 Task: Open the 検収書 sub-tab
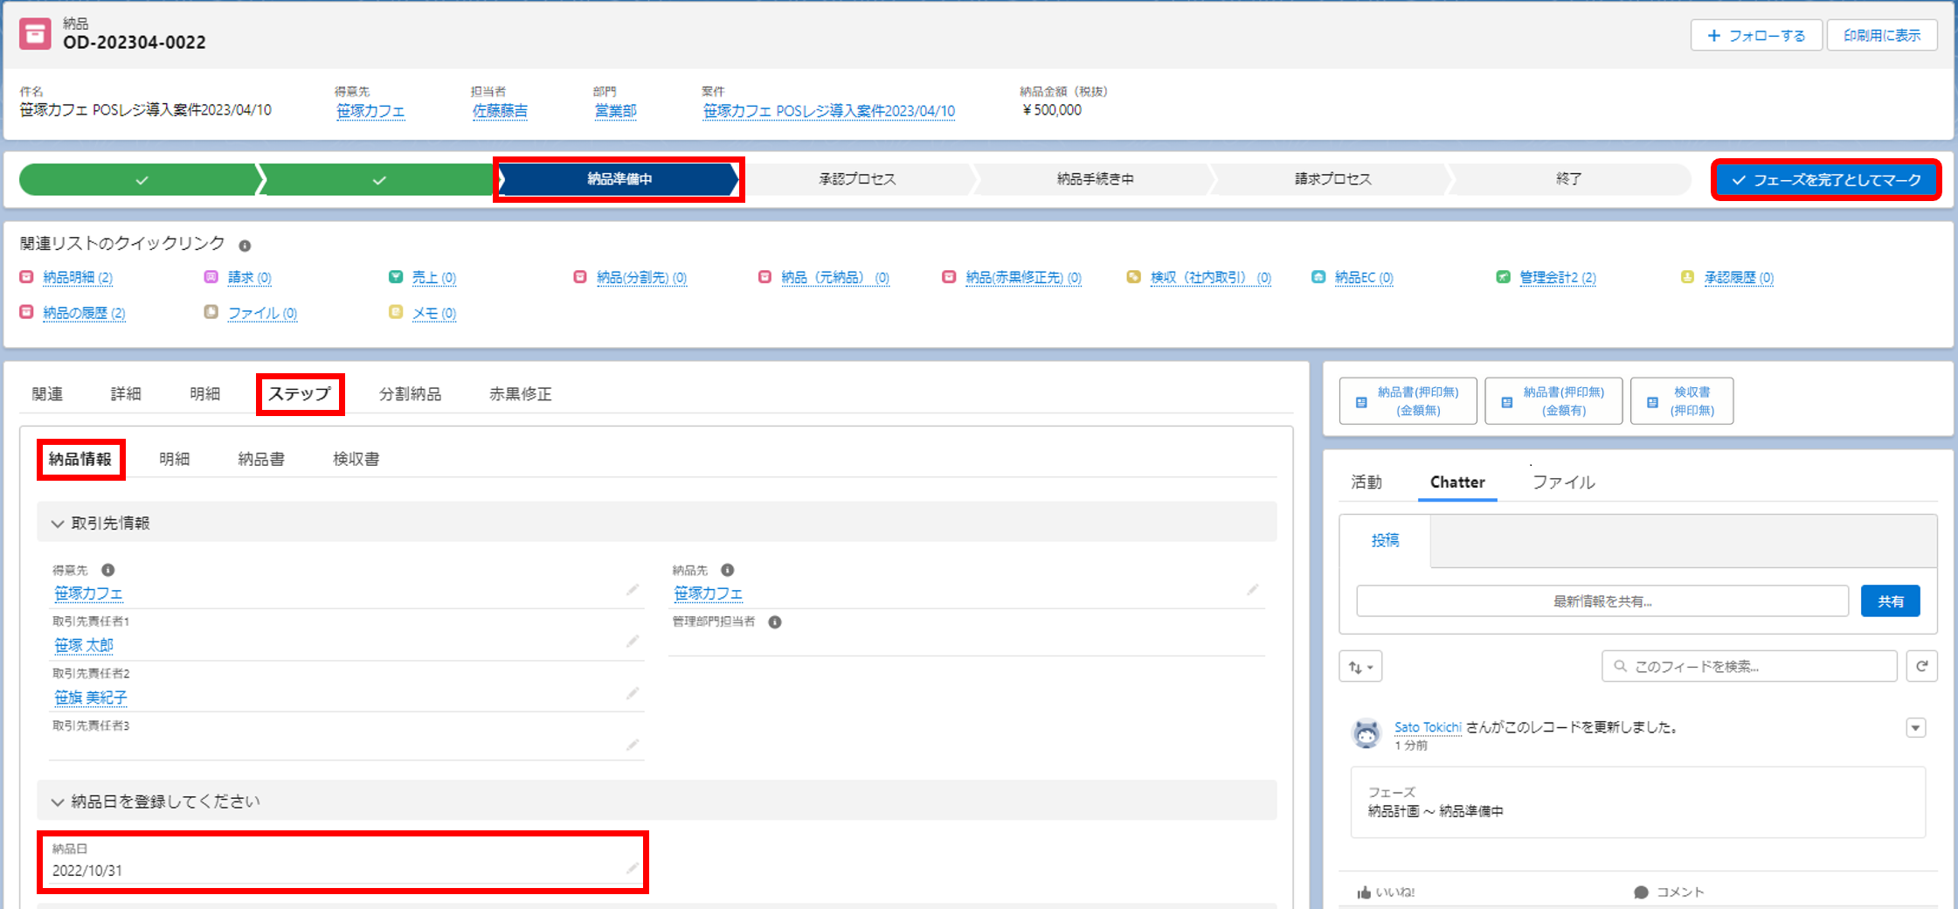356,459
